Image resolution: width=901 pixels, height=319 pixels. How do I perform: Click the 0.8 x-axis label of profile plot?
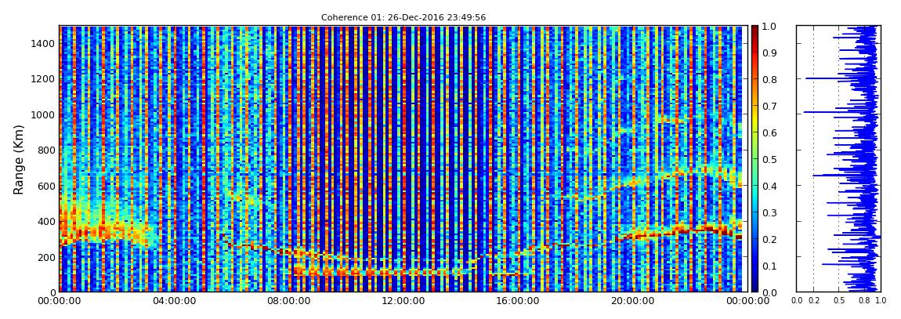[863, 300]
